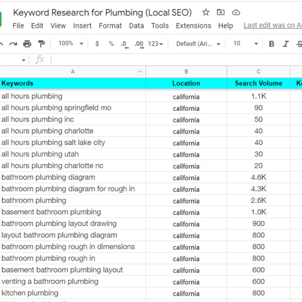
Task: Select cell 'bathroom plumbing rough in dimensions'
Action: (x=73, y=247)
